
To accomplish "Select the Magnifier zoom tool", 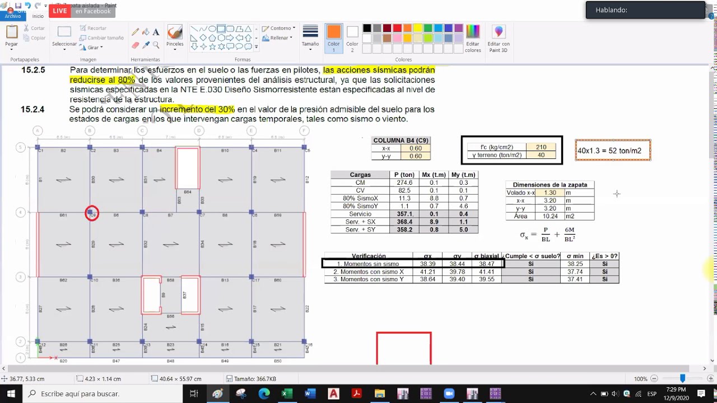I will pyautogui.click(x=156, y=45).
